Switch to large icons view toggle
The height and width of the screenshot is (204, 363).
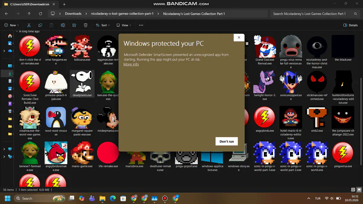359,189
